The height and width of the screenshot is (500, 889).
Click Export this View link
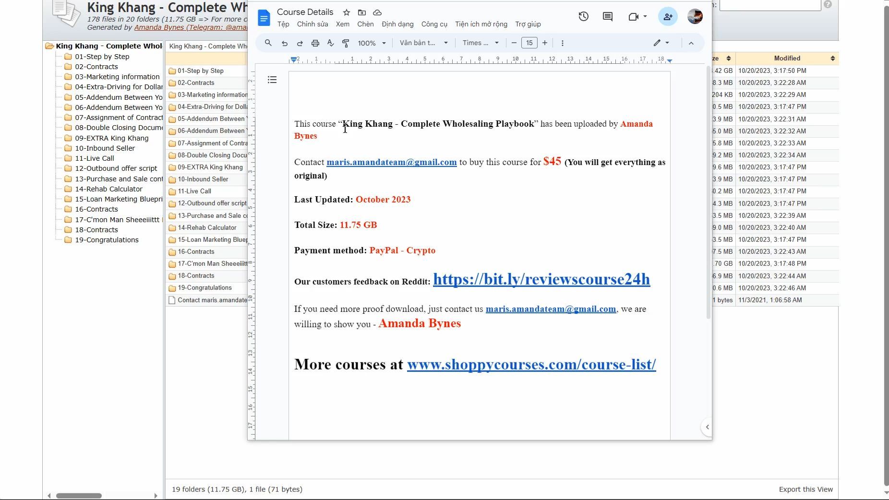pos(806,489)
